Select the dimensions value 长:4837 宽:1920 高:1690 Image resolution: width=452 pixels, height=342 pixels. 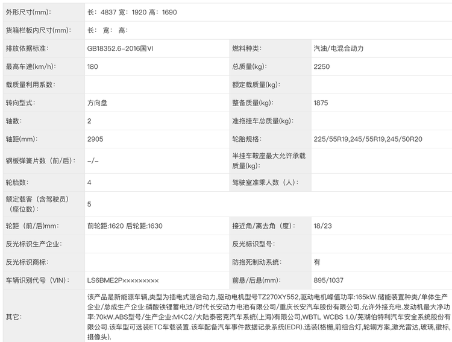pos(133,12)
